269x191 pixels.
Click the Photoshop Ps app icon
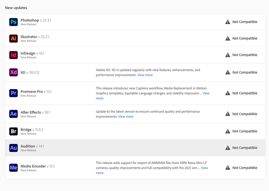[13, 22]
